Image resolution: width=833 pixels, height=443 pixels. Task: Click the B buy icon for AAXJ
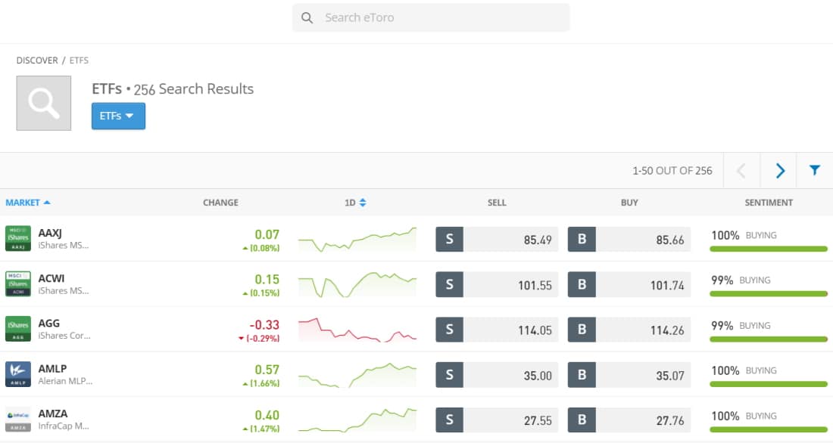coord(582,240)
